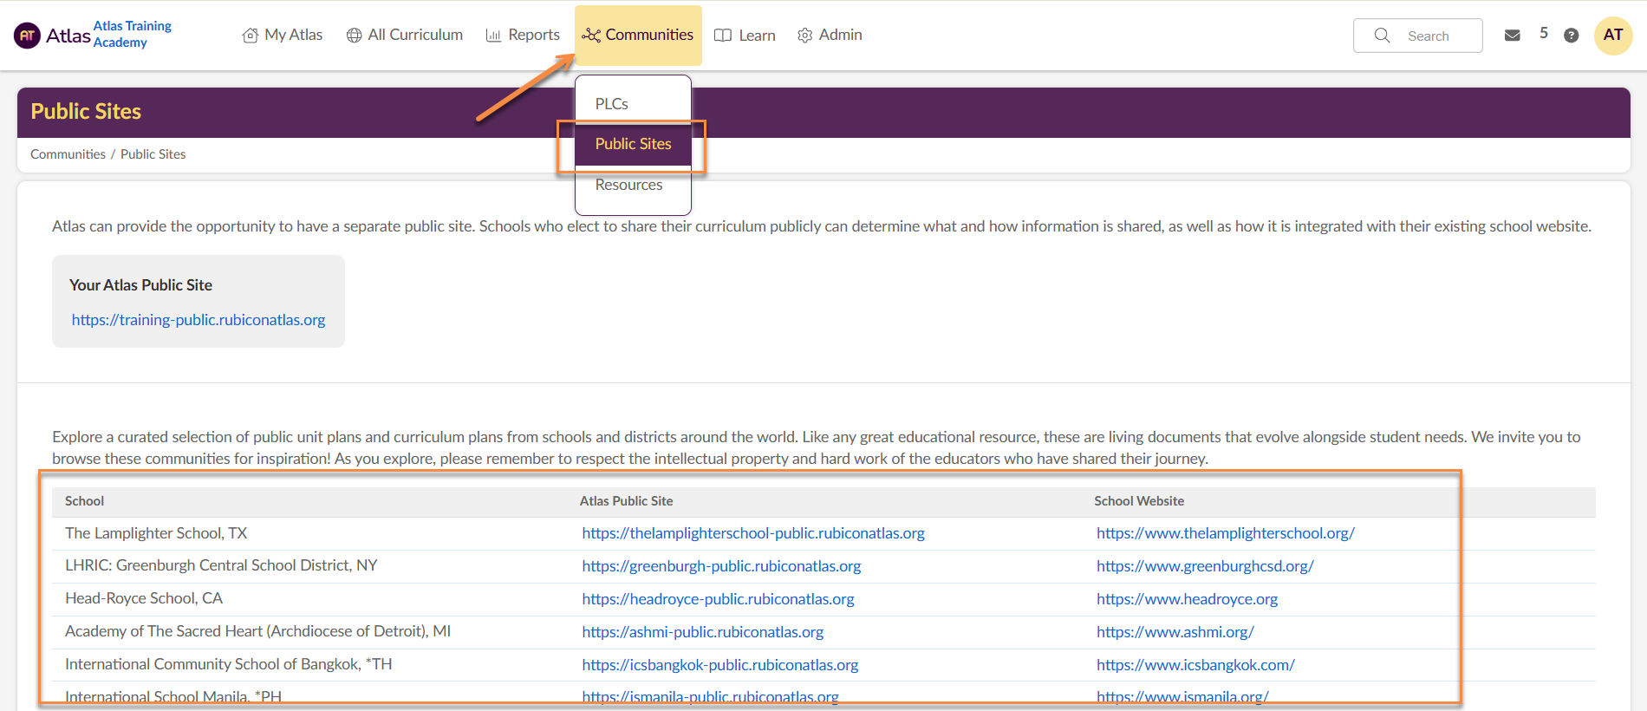Click 'International School Manila, *PH' cell
1647x711 pixels.
pyautogui.click(x=173, y=696)
